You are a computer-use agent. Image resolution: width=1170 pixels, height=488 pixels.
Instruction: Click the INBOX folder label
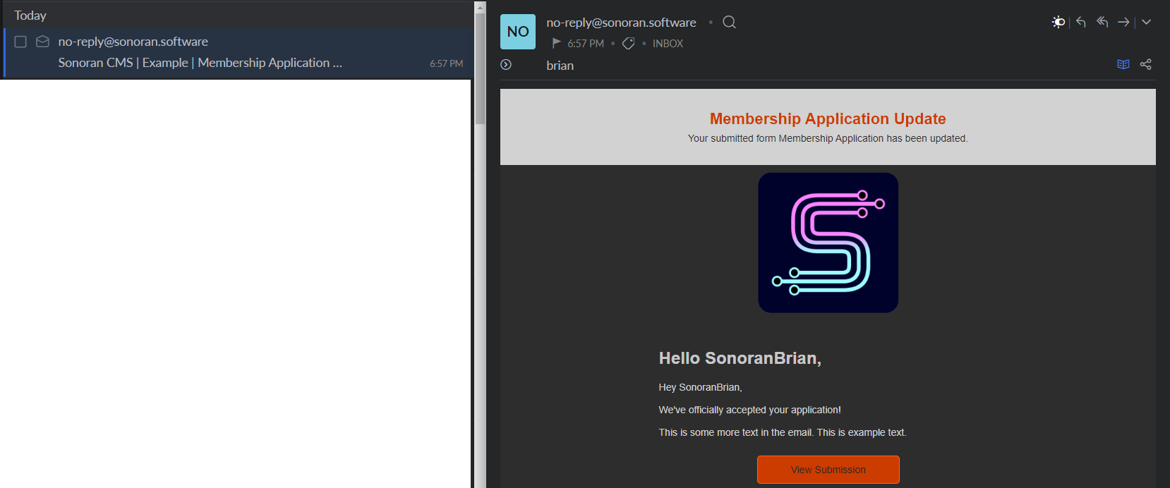(x=668, y=44)
